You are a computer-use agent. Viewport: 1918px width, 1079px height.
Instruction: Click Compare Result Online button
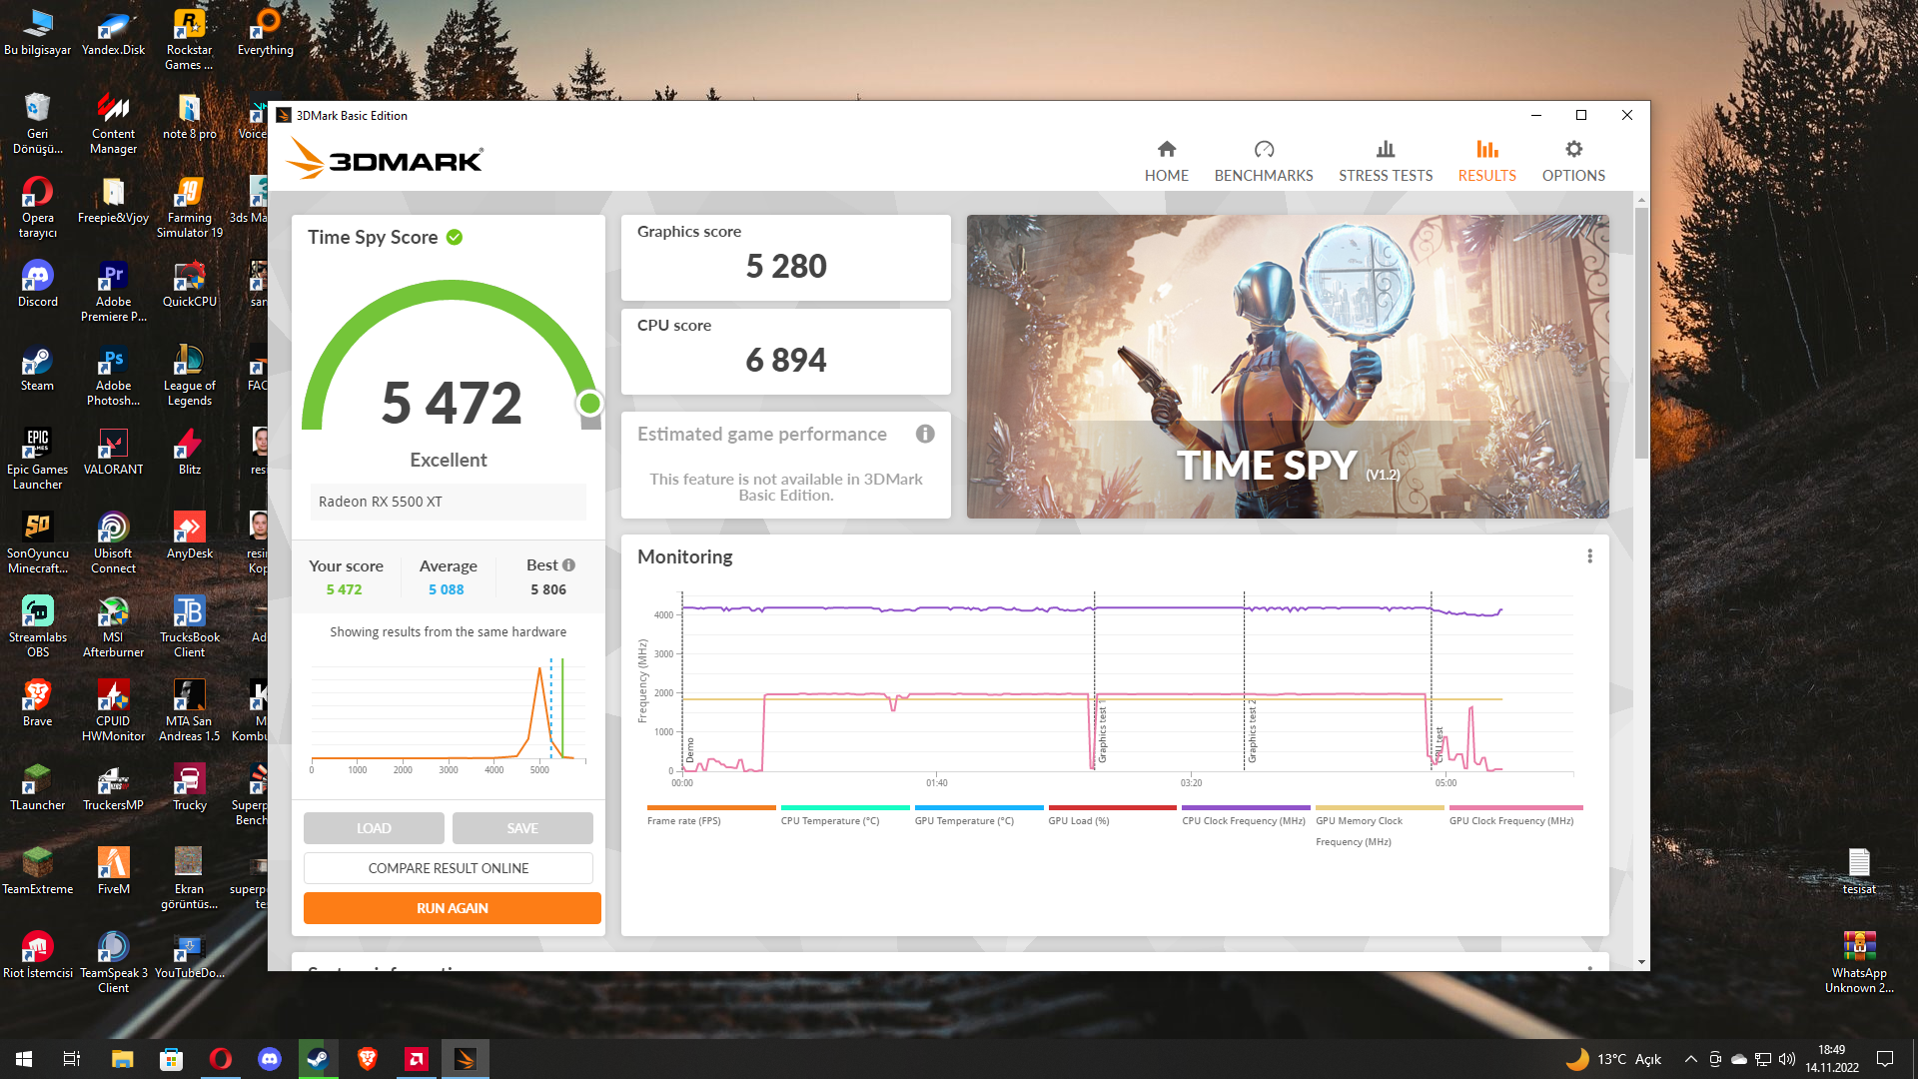tap(449, 868)
